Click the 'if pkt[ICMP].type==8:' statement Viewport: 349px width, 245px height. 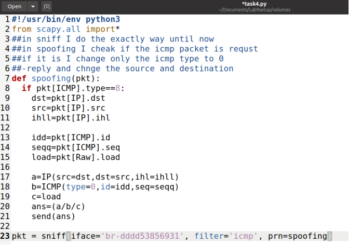(x=73, y=88)
